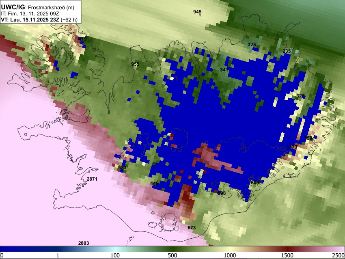Click the 359 value near east coast
345x259 pixels.
pos(308,138)
